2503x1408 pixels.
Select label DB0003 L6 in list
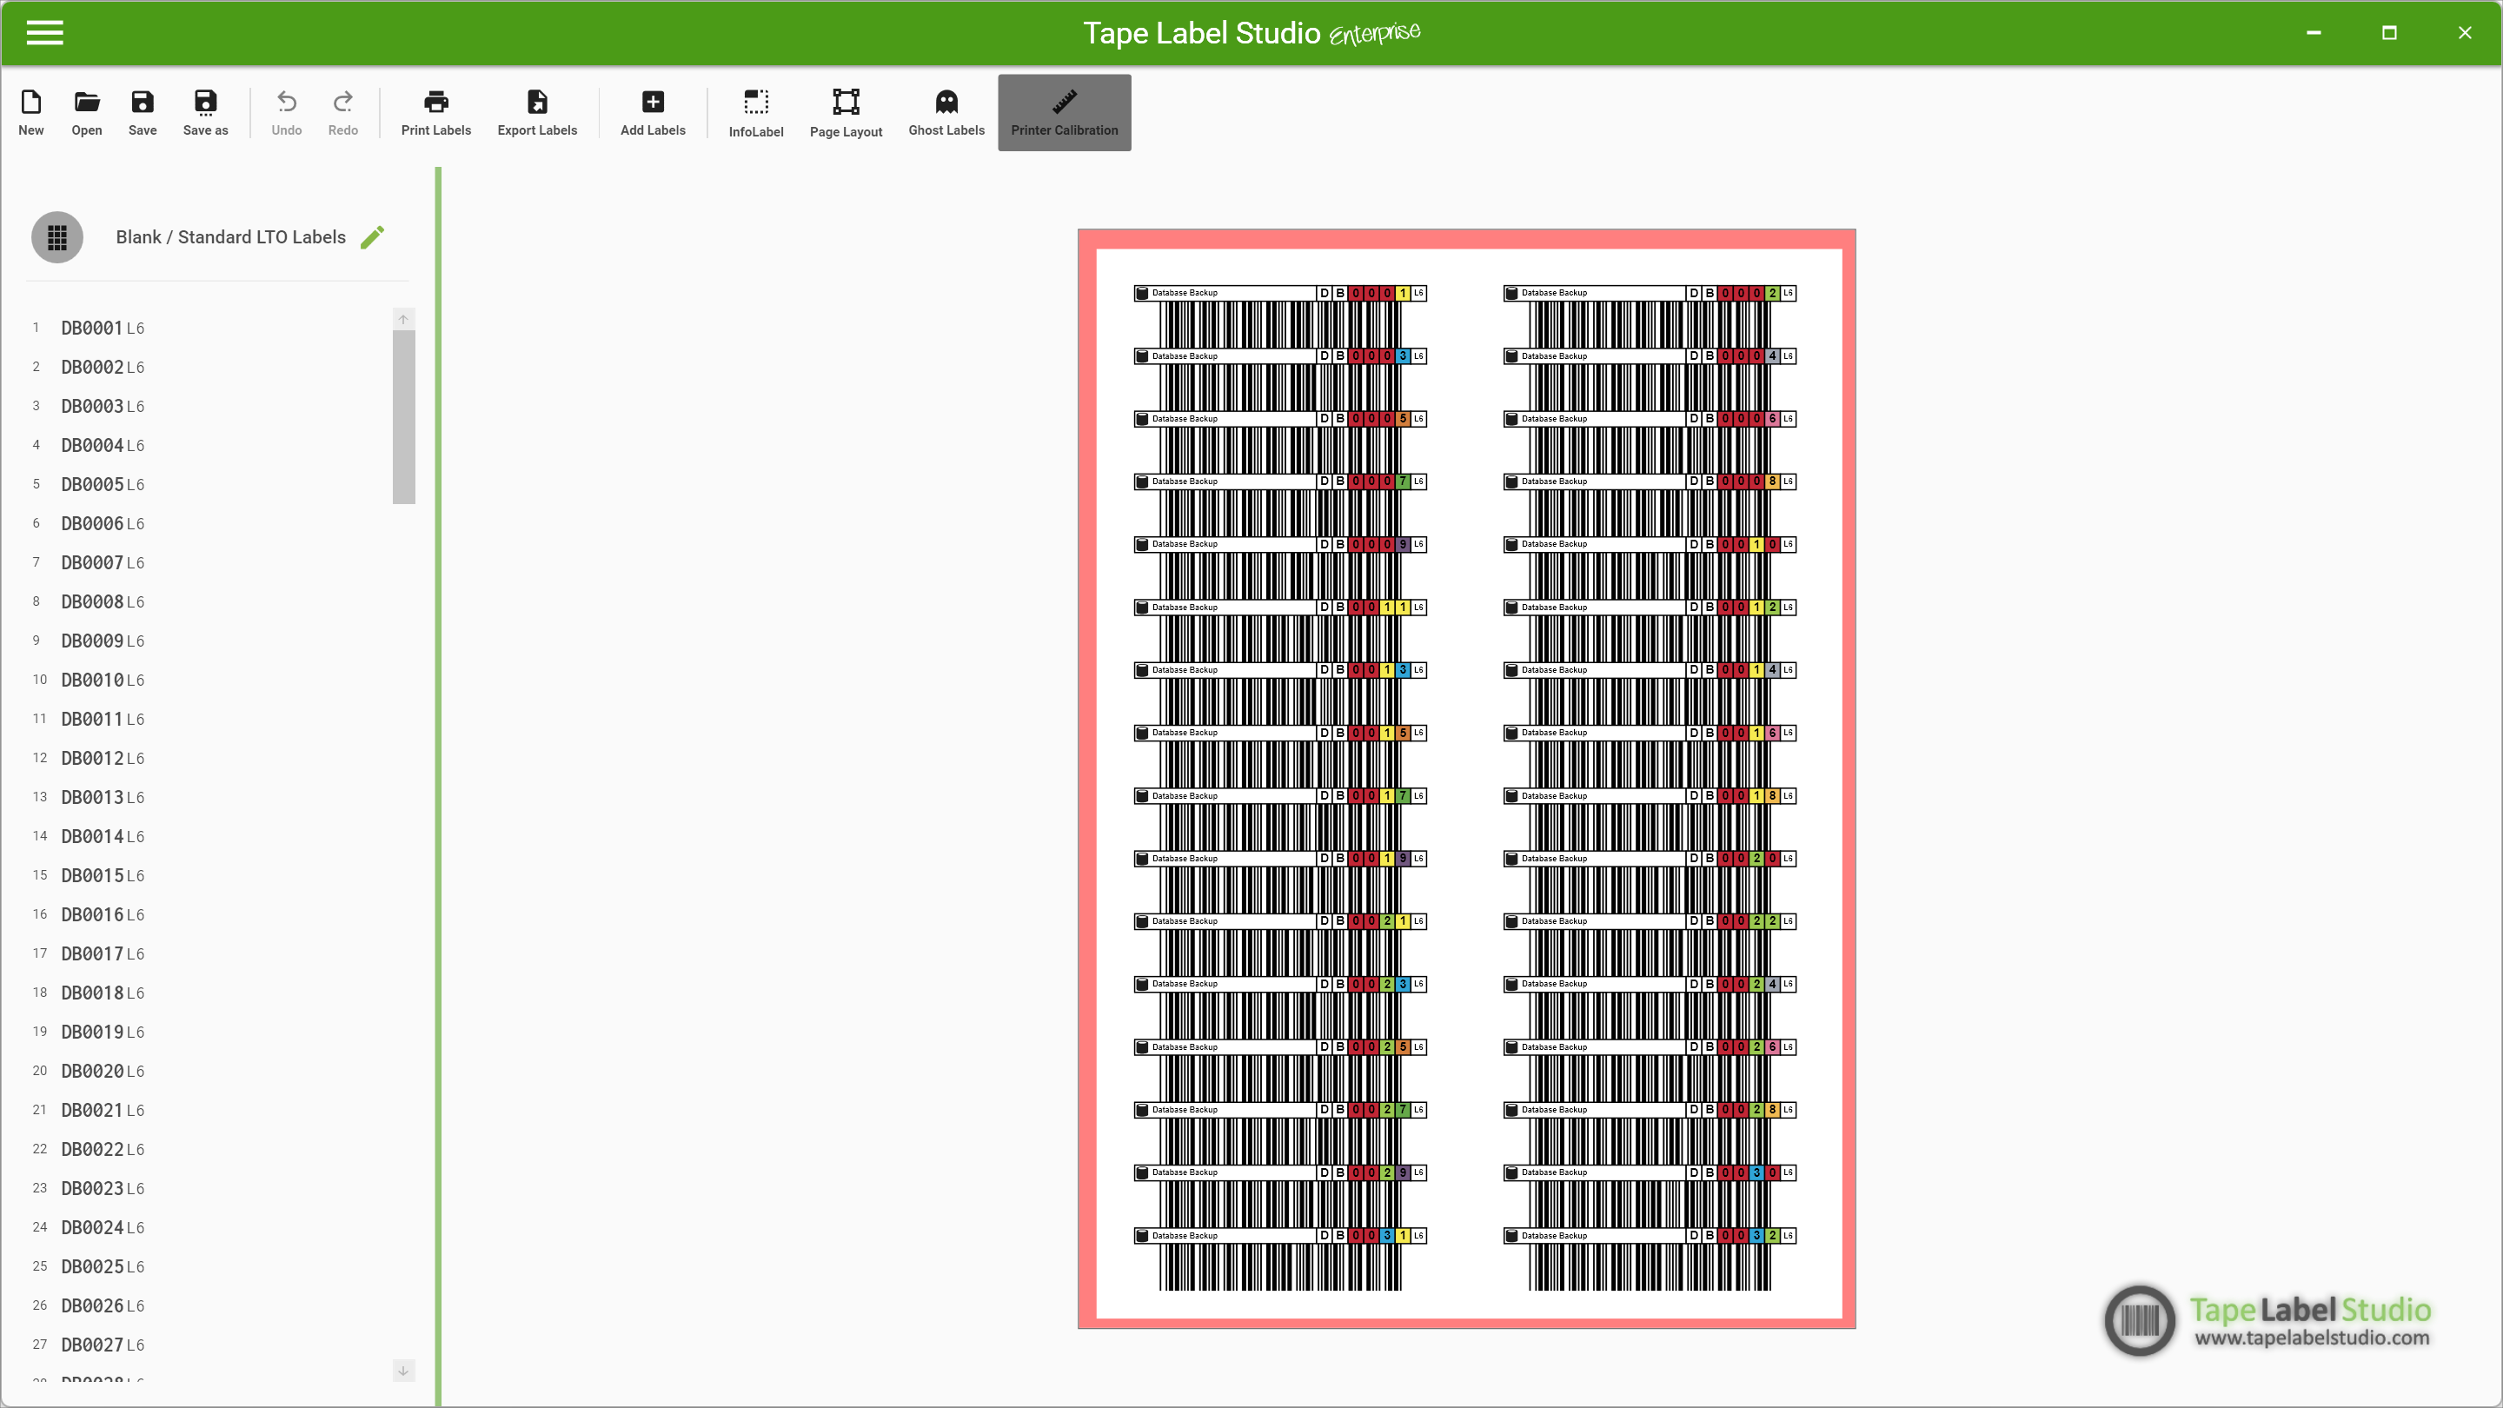coord(102,406)
